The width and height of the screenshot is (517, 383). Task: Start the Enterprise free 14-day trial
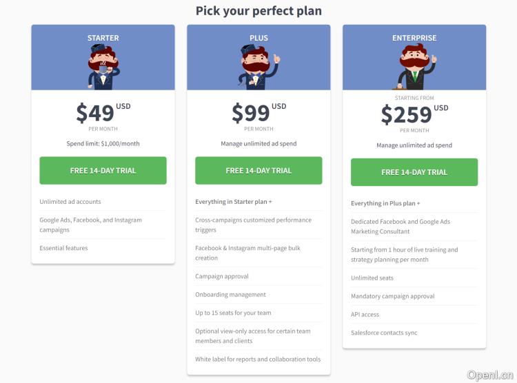(x=414, y=172)
